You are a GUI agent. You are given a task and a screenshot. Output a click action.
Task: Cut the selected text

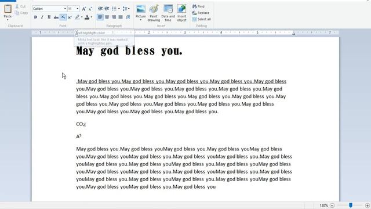tap(21, 6)
